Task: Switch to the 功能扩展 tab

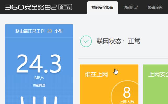Action: point(130,7)
